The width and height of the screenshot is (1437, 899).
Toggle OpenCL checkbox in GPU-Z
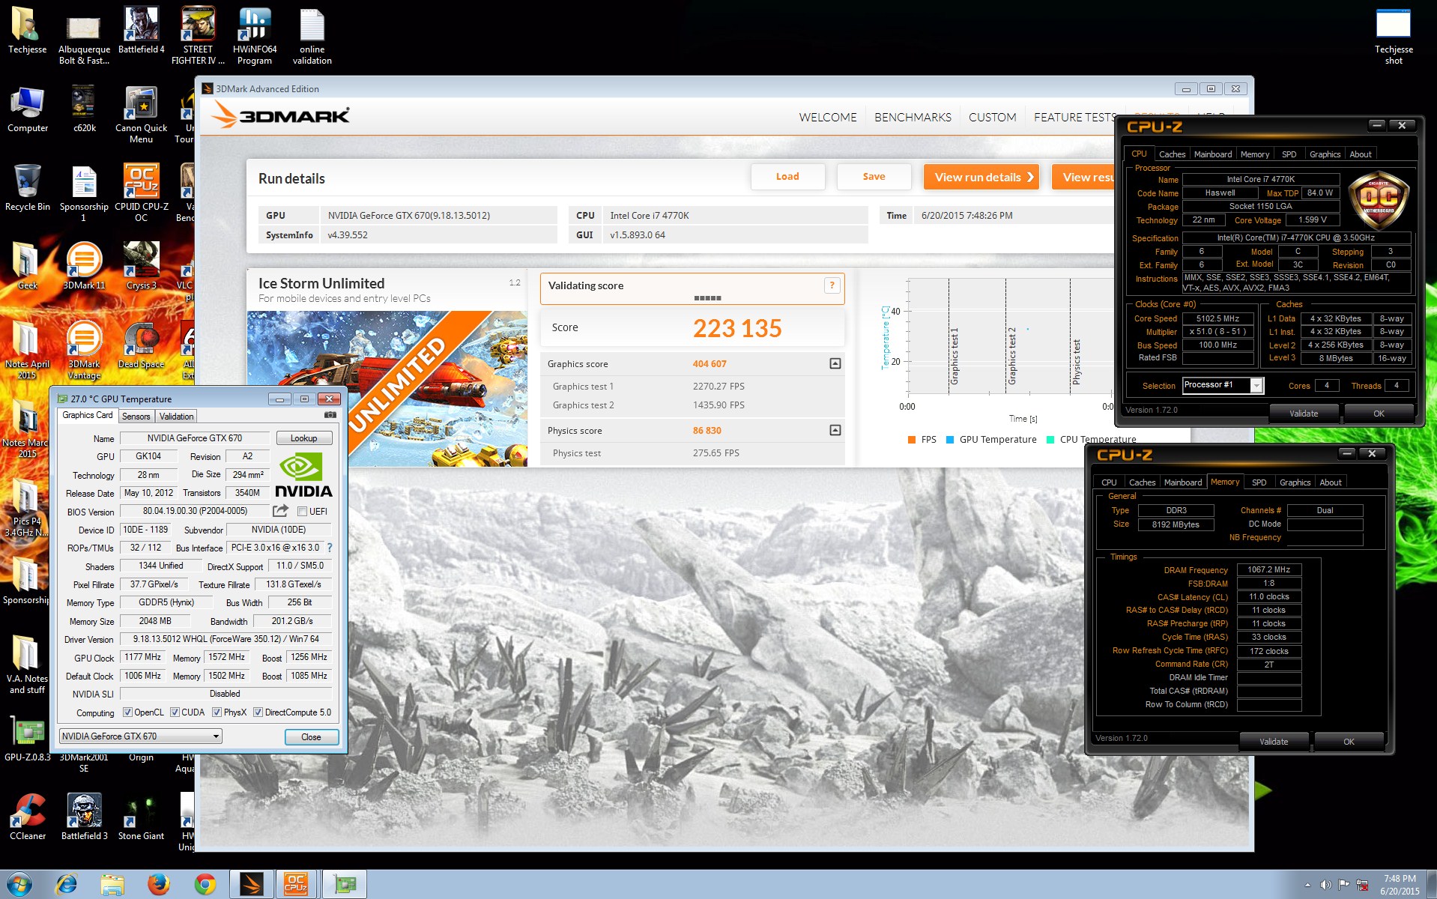click(x=127, y=712)
